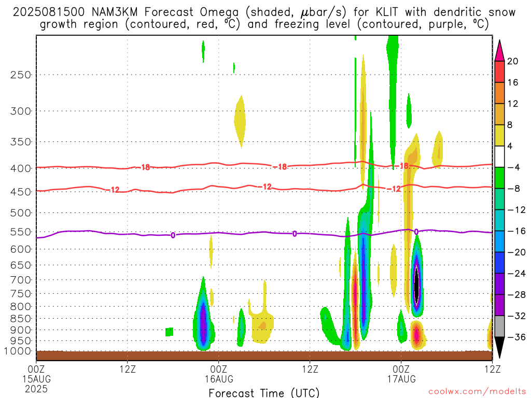Click the middle '-18' red contour label
This screenshot has width=531, height=398.
click(280, 166)
